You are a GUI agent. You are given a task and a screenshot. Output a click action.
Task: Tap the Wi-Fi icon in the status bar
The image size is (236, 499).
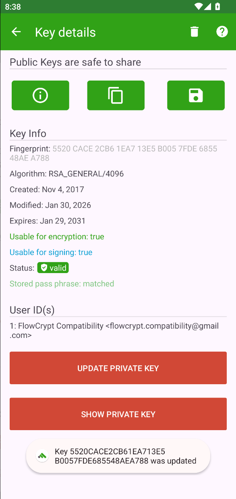click(198, 6)
